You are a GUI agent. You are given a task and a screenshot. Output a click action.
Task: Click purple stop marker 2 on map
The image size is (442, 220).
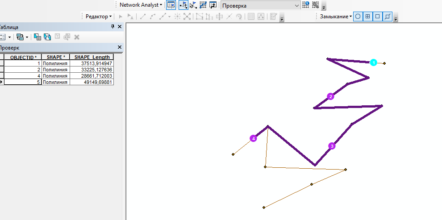330,96
